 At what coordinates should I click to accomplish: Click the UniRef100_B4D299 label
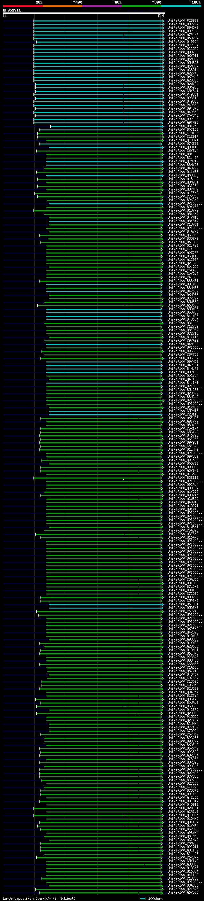pyautogui.click(x=183, y=168)
